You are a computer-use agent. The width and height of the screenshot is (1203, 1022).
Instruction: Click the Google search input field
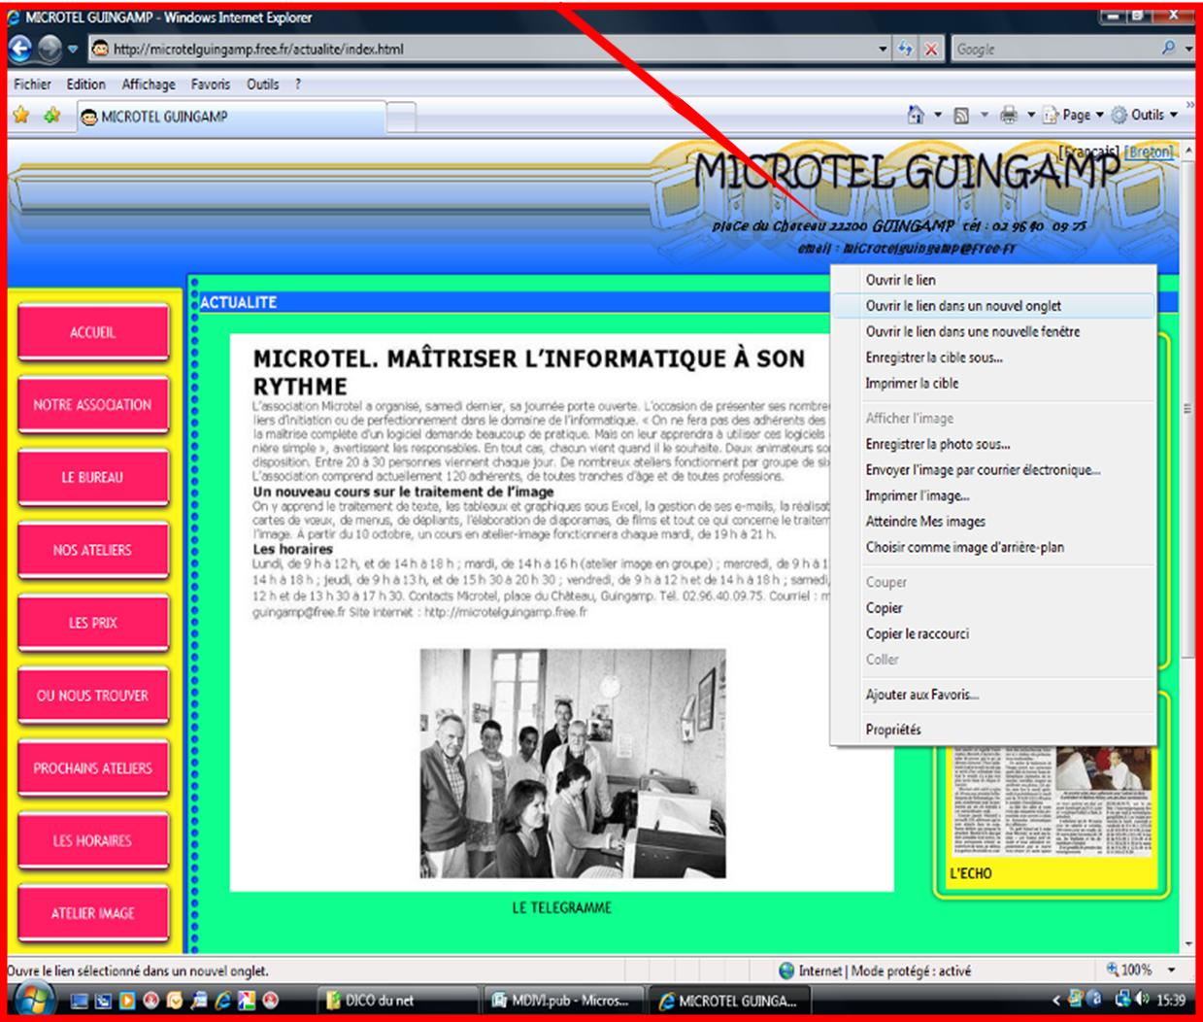[1053, 49]
